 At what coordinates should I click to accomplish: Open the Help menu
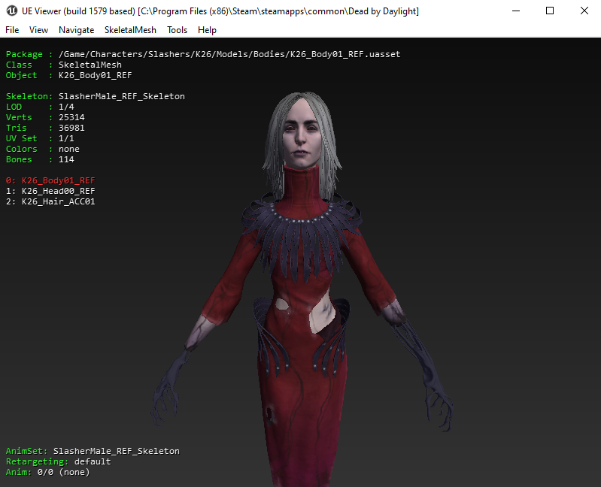coord(207,30)
